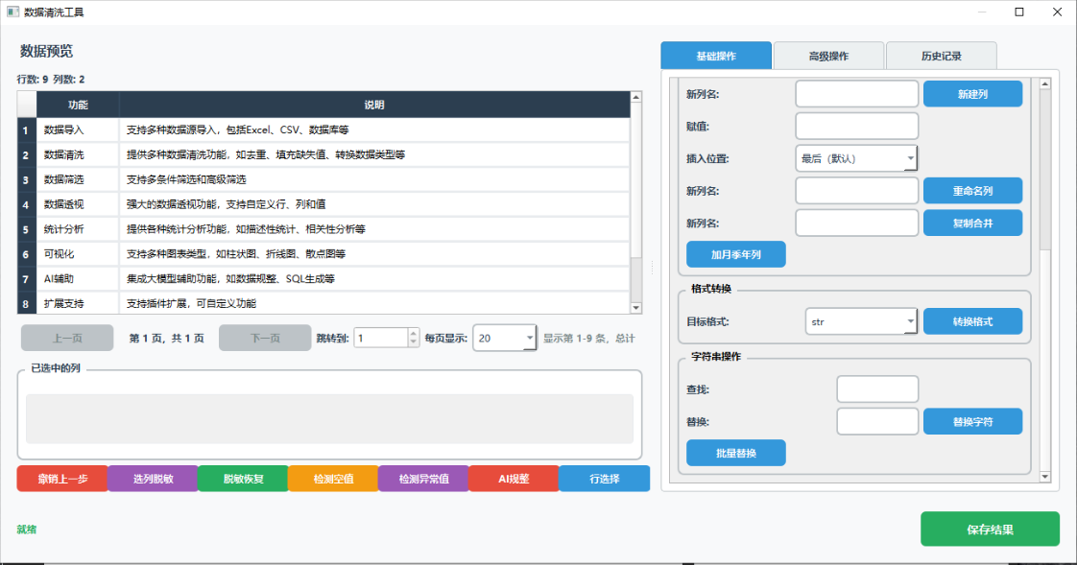Click the operations panel scrollbar up arrow
The image size is (1077, 565).
point(1044,83)
